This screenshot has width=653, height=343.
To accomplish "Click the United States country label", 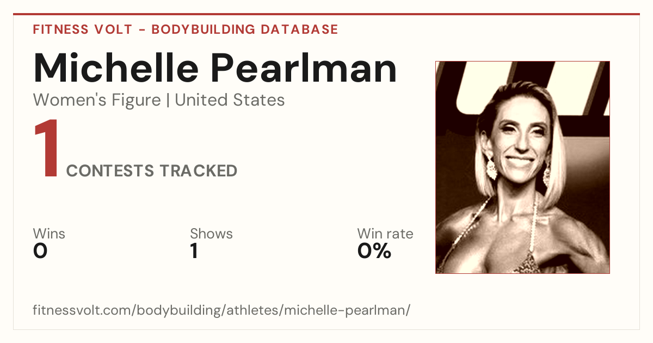I will coord(230,100).
